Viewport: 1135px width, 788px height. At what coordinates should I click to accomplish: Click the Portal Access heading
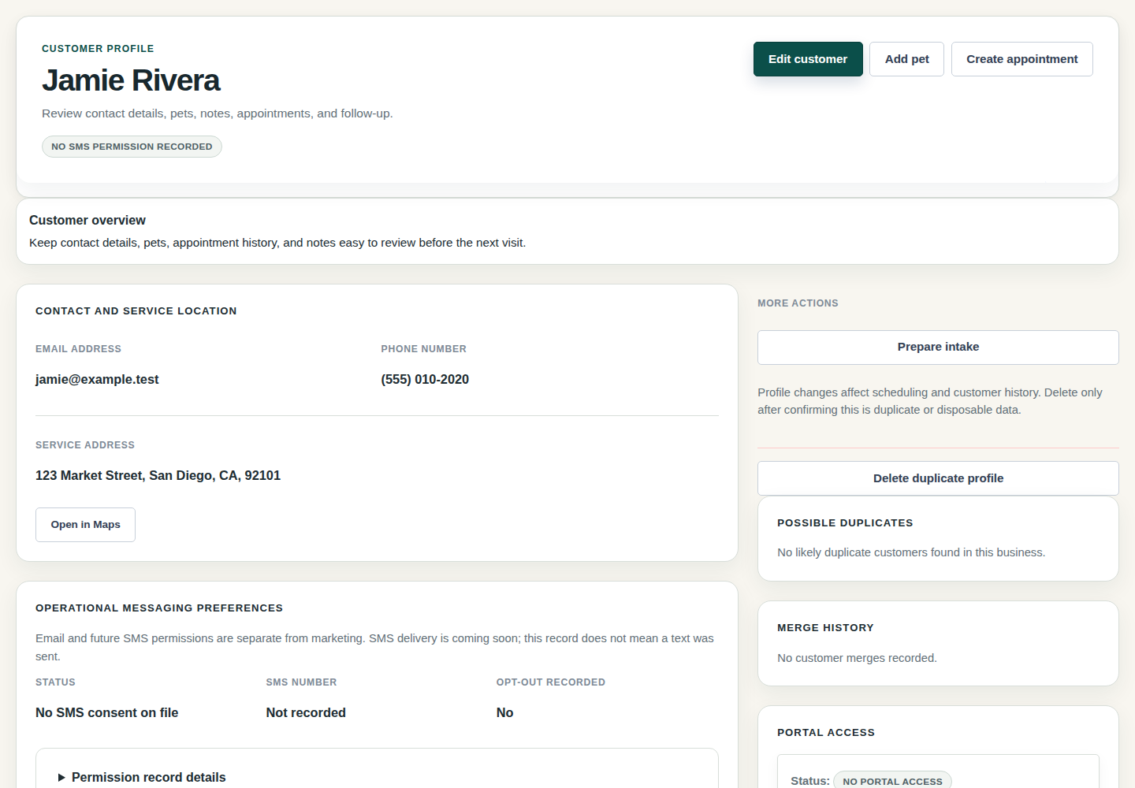826,733
